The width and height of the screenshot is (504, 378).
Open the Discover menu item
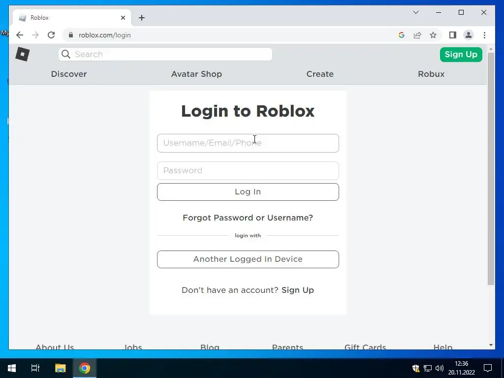[x=69, y=74]
